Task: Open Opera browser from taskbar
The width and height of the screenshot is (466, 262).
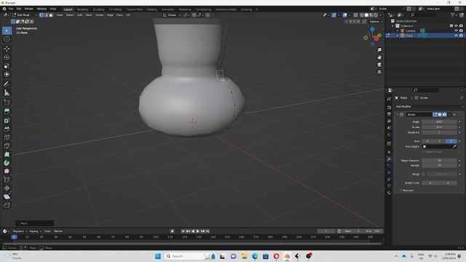Action: [277, 256]
